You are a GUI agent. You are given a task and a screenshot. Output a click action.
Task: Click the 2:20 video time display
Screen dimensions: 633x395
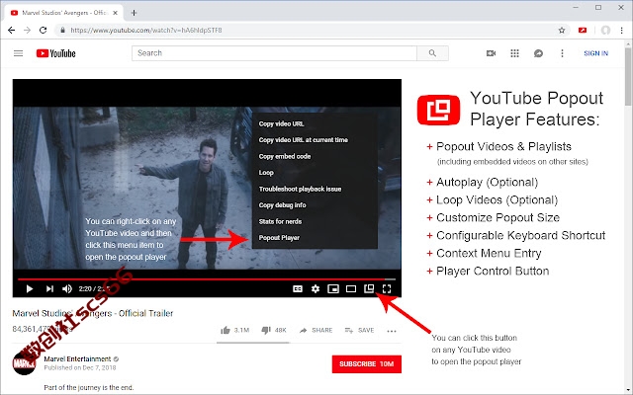[x=94, y=288]
